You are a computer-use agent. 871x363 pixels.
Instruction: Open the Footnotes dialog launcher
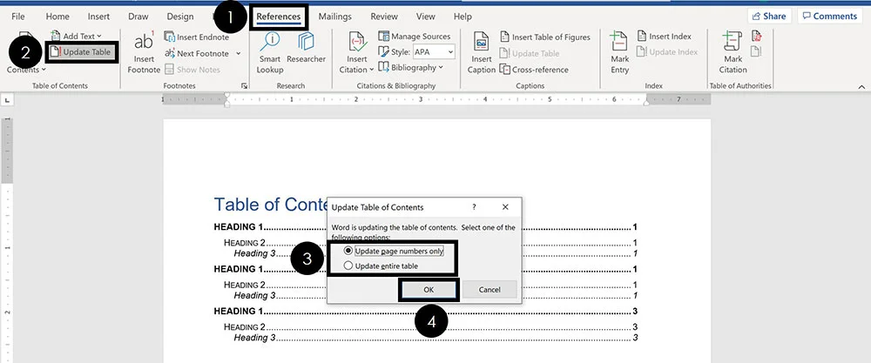(244, 86)
